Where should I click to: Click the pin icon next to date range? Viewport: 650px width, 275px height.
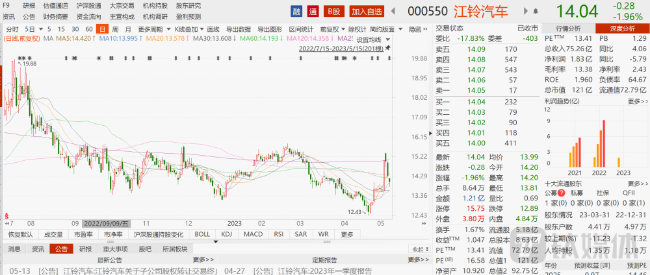point(387,49)
